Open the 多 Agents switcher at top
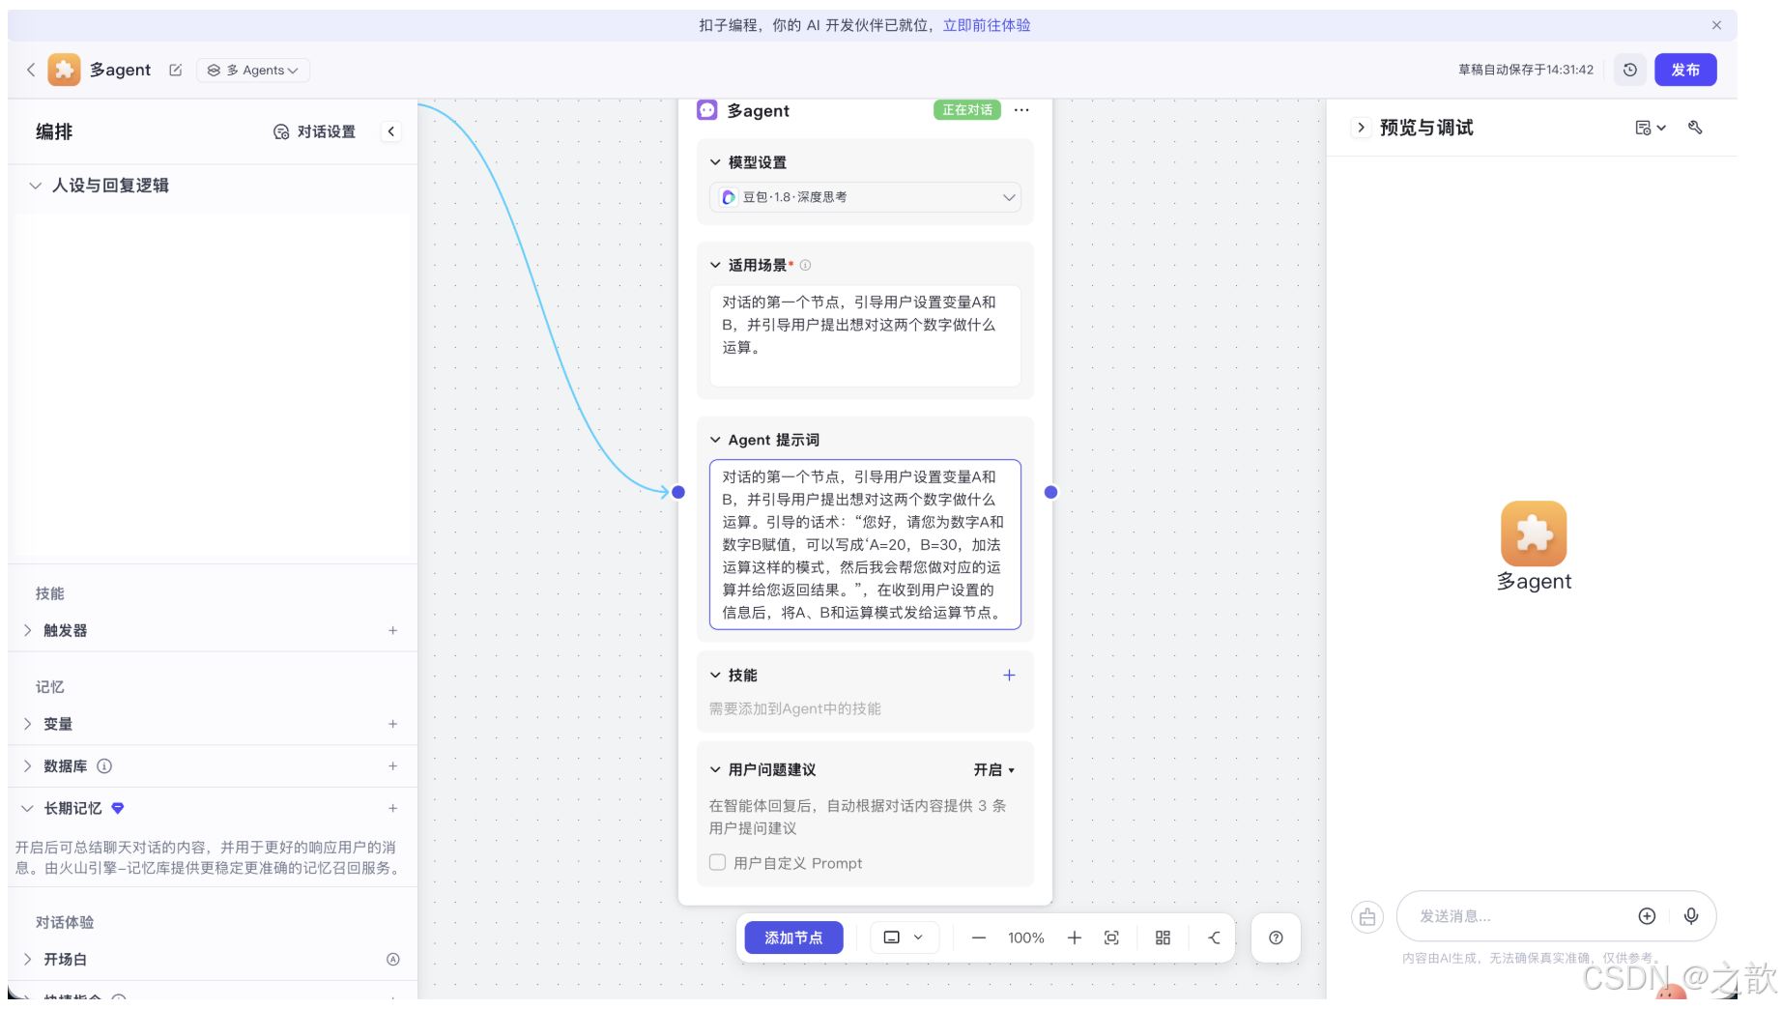Viewport: 1782px width, 1009px height. (x=252, y=70)
